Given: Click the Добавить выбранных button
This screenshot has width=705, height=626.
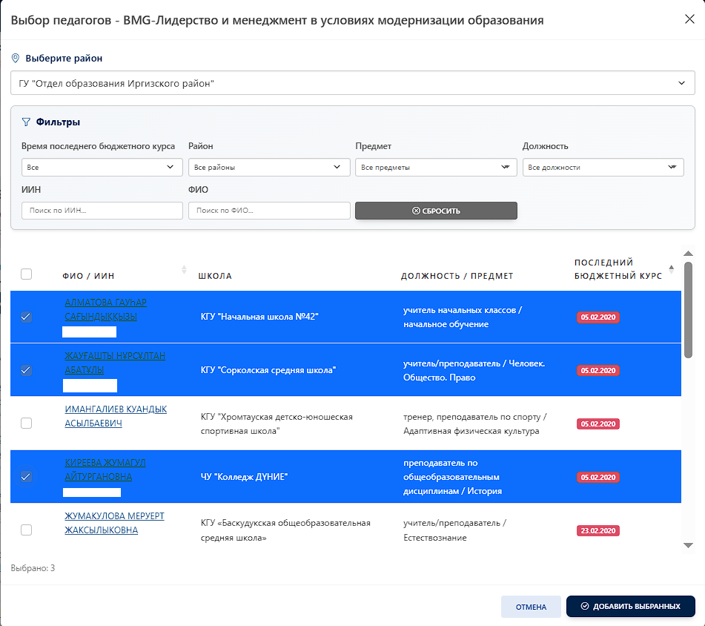Looking at the screenshot, I should pyautogui.click(x=630, y=606).
